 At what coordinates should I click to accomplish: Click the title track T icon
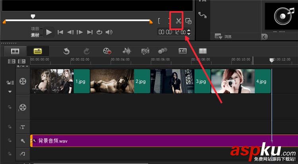coord(22,127)
